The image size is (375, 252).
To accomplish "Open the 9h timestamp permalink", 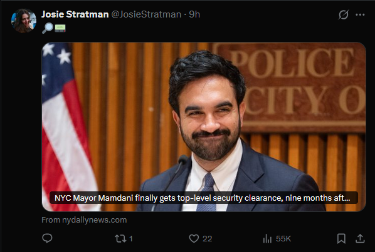I will (x=194, y=14).
